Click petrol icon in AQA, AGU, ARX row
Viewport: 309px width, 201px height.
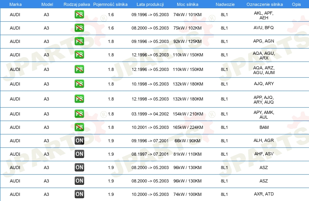(79, 55)
